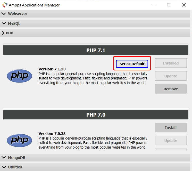This screenshot has width=192, height=171.
Task: Remove PHP 7.1
Action: point(171,89)
